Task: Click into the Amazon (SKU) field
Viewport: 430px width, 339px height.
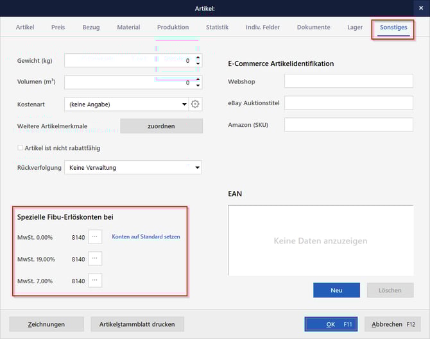Action: [x=348, y=124]
